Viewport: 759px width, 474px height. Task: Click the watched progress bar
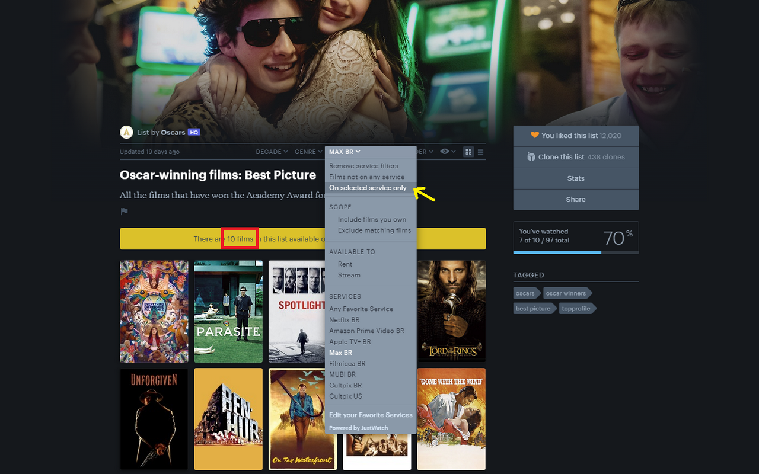tap(576, 252)
